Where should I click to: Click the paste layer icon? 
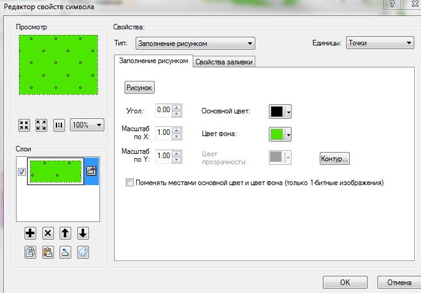[48, 253]
